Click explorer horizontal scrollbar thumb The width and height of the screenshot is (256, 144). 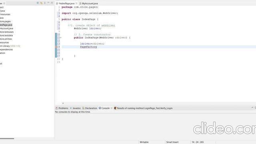coord(7,139)
